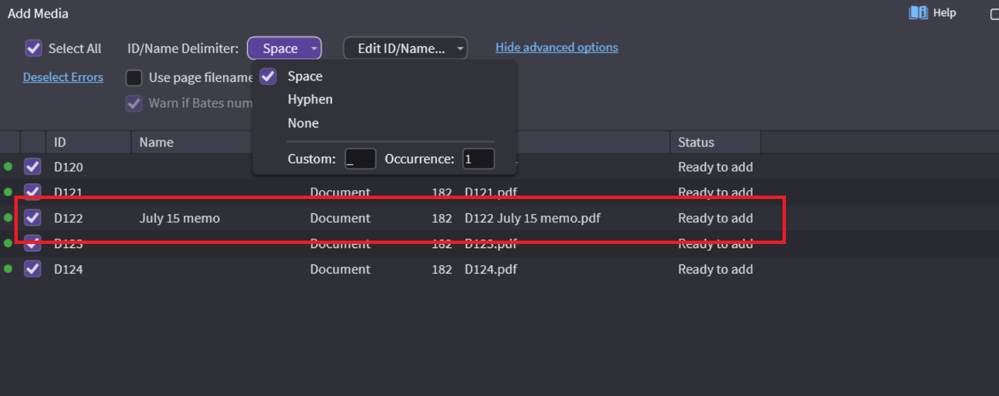This screenshot has width=999, height=396.
Task: Expand the Edit ID/Name dropdown
Action: pyautogui.click(x=405, y=48)
